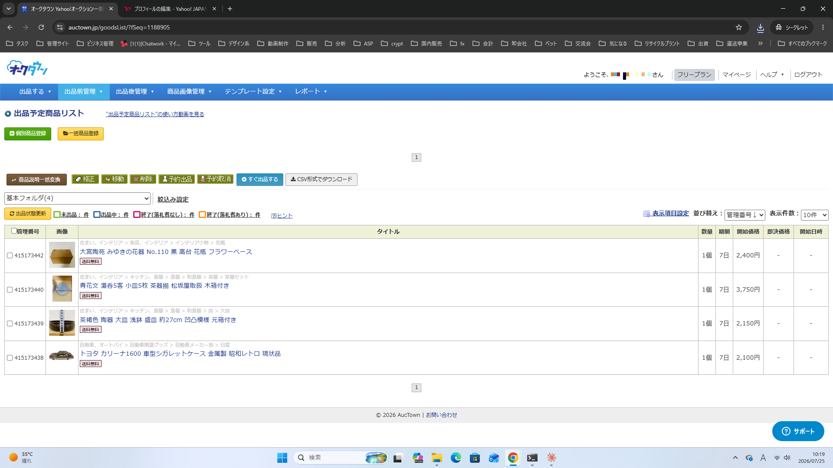Click the 表示項目設定 icon link
The width and height of the screenshot is (833, 468).
[666, 214]
